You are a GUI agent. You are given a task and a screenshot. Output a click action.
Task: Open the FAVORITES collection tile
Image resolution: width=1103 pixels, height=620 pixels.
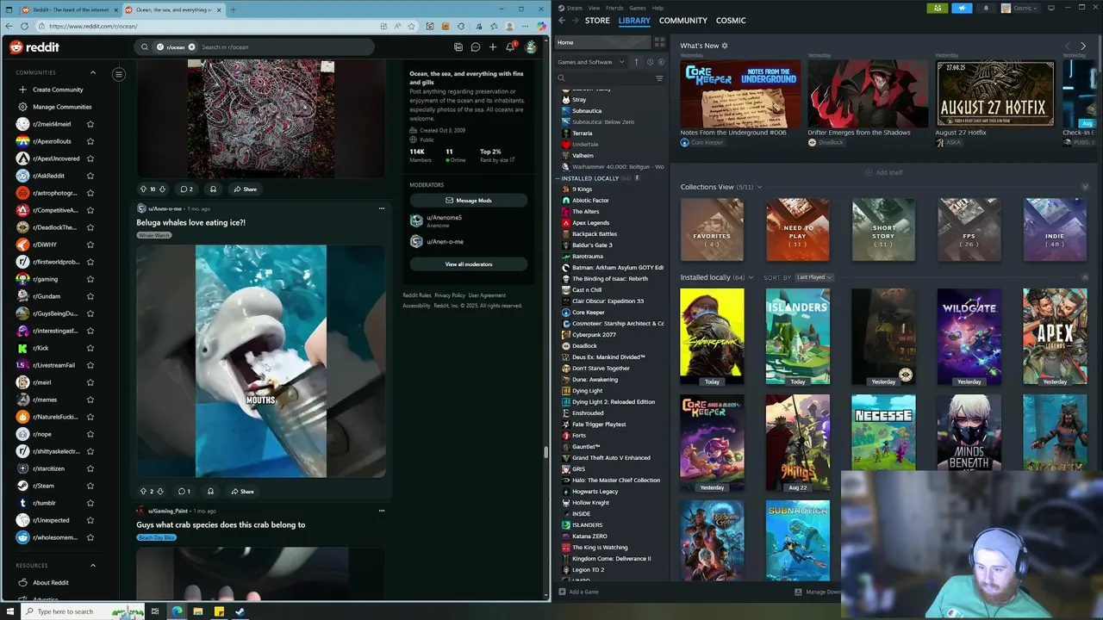pyautogui.click(x=712, y=230)
